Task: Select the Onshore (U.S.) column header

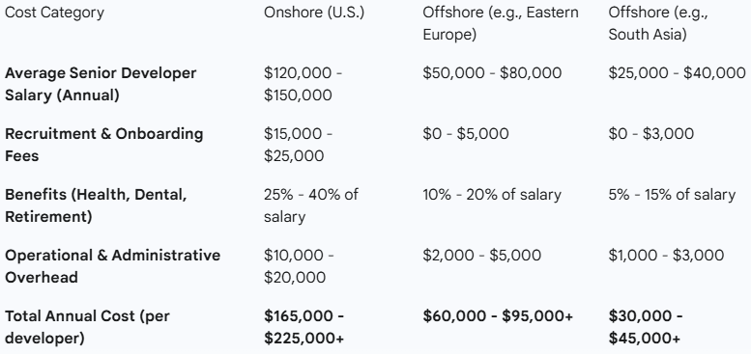Action: point(314,13)
